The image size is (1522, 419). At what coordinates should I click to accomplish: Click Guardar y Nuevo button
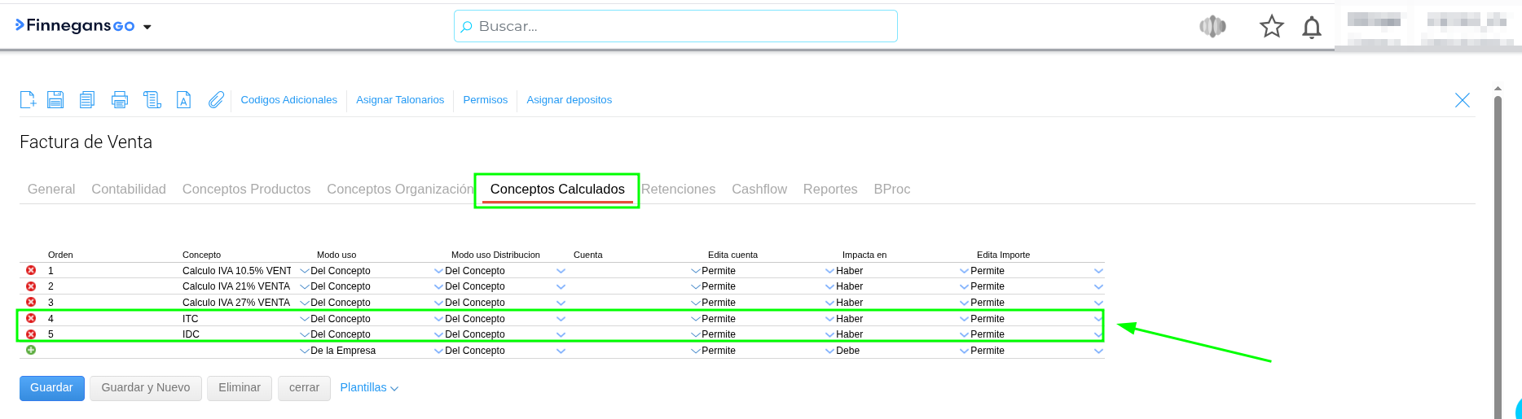click(146, 388)
